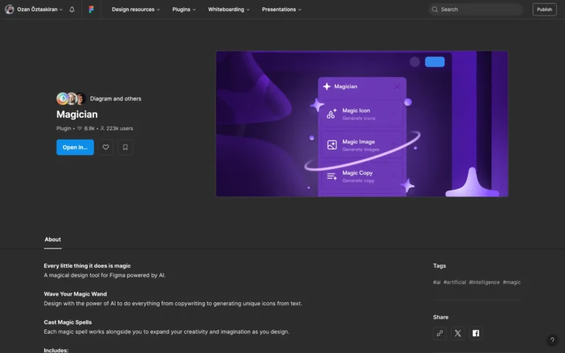Screen dimensions: 565x353
Task: Click the Diagram author avatars
Action: click(x=71, y=99)
